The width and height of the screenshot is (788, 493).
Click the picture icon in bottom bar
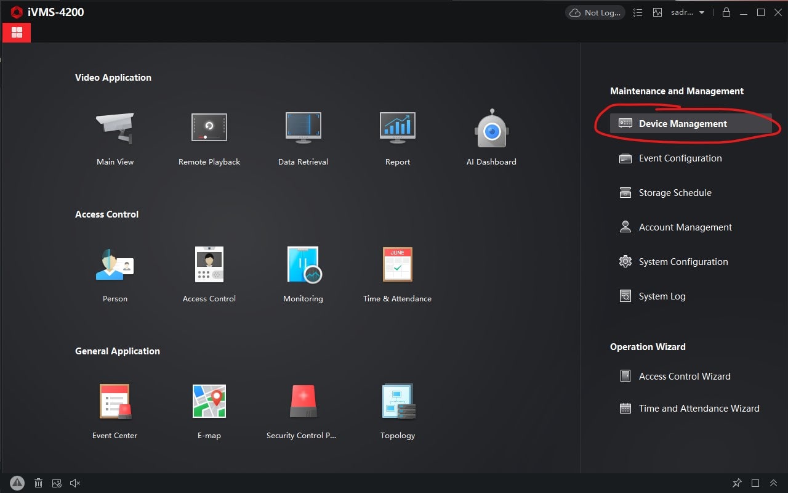(57, 483)
